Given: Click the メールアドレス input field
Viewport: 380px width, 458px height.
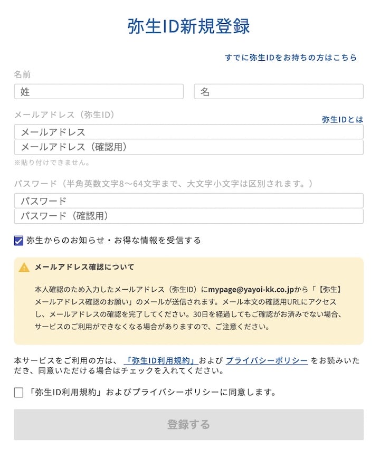Looking at the screenshot, I should click(x=187, y=132).
